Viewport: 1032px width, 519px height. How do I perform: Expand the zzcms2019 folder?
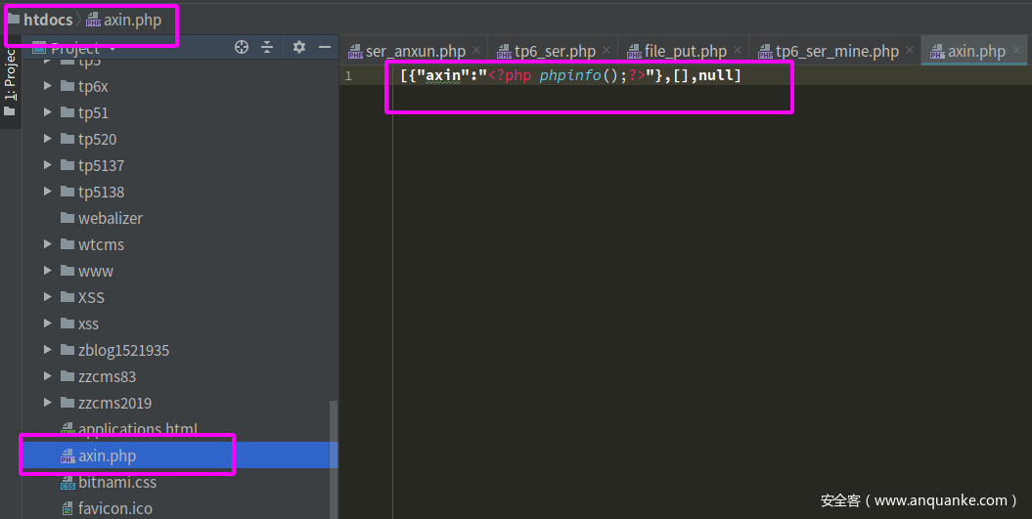[48, 403]
